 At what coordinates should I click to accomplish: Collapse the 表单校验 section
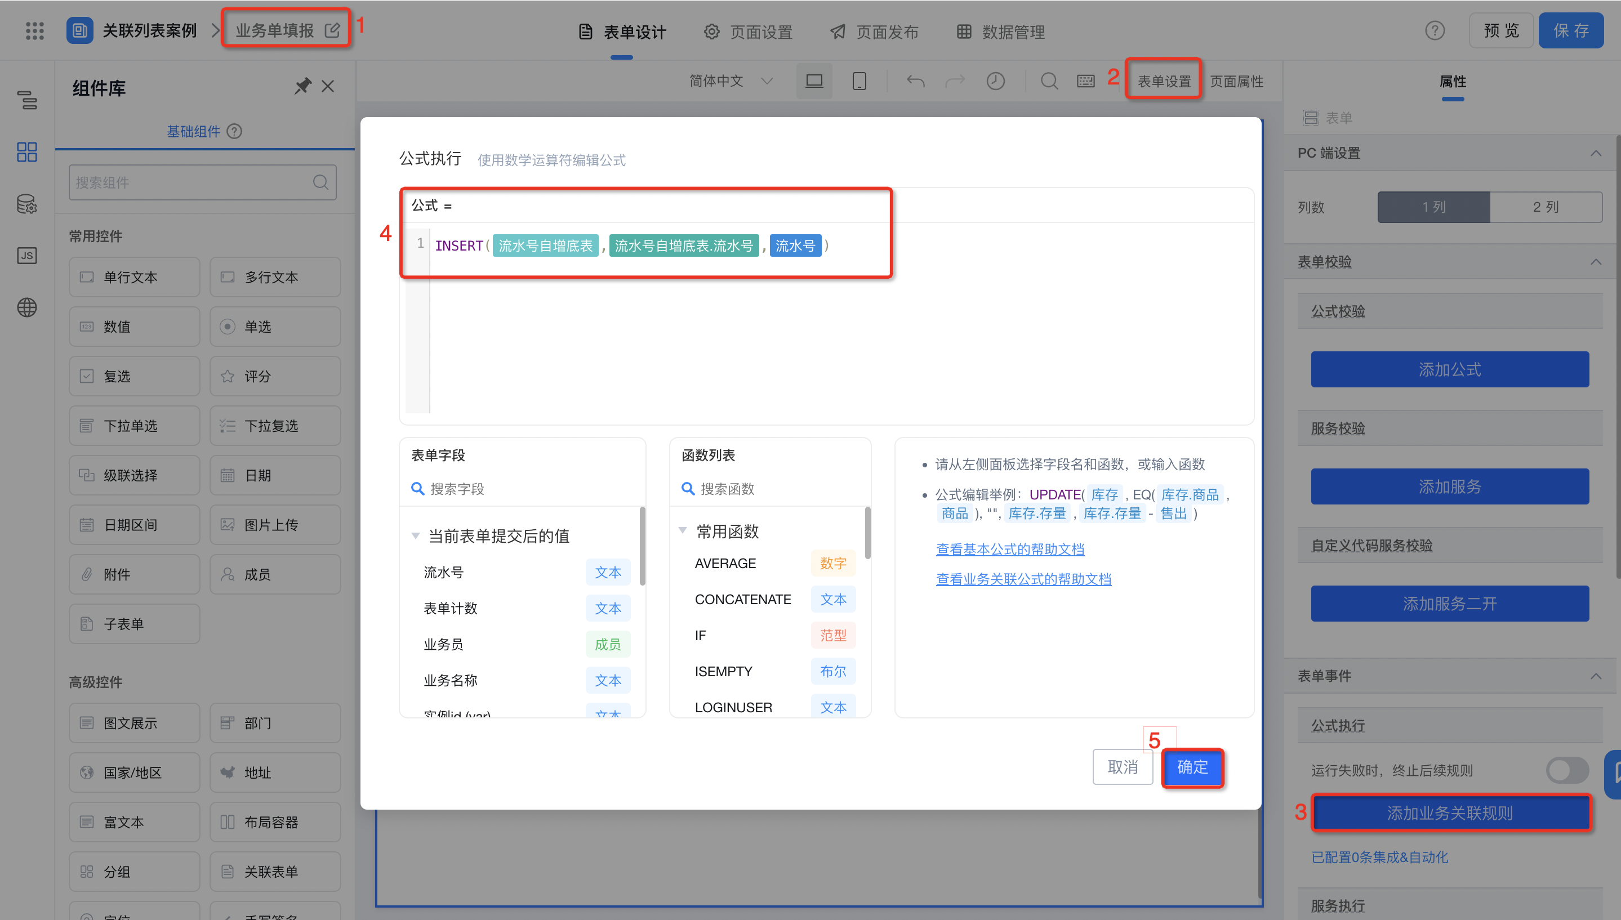(1596, 262)
